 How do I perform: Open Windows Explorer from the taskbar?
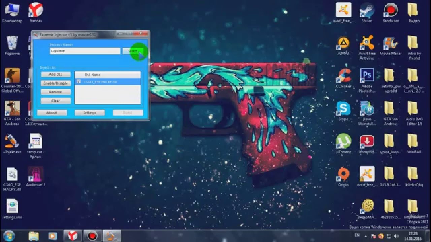coord(34,236)
